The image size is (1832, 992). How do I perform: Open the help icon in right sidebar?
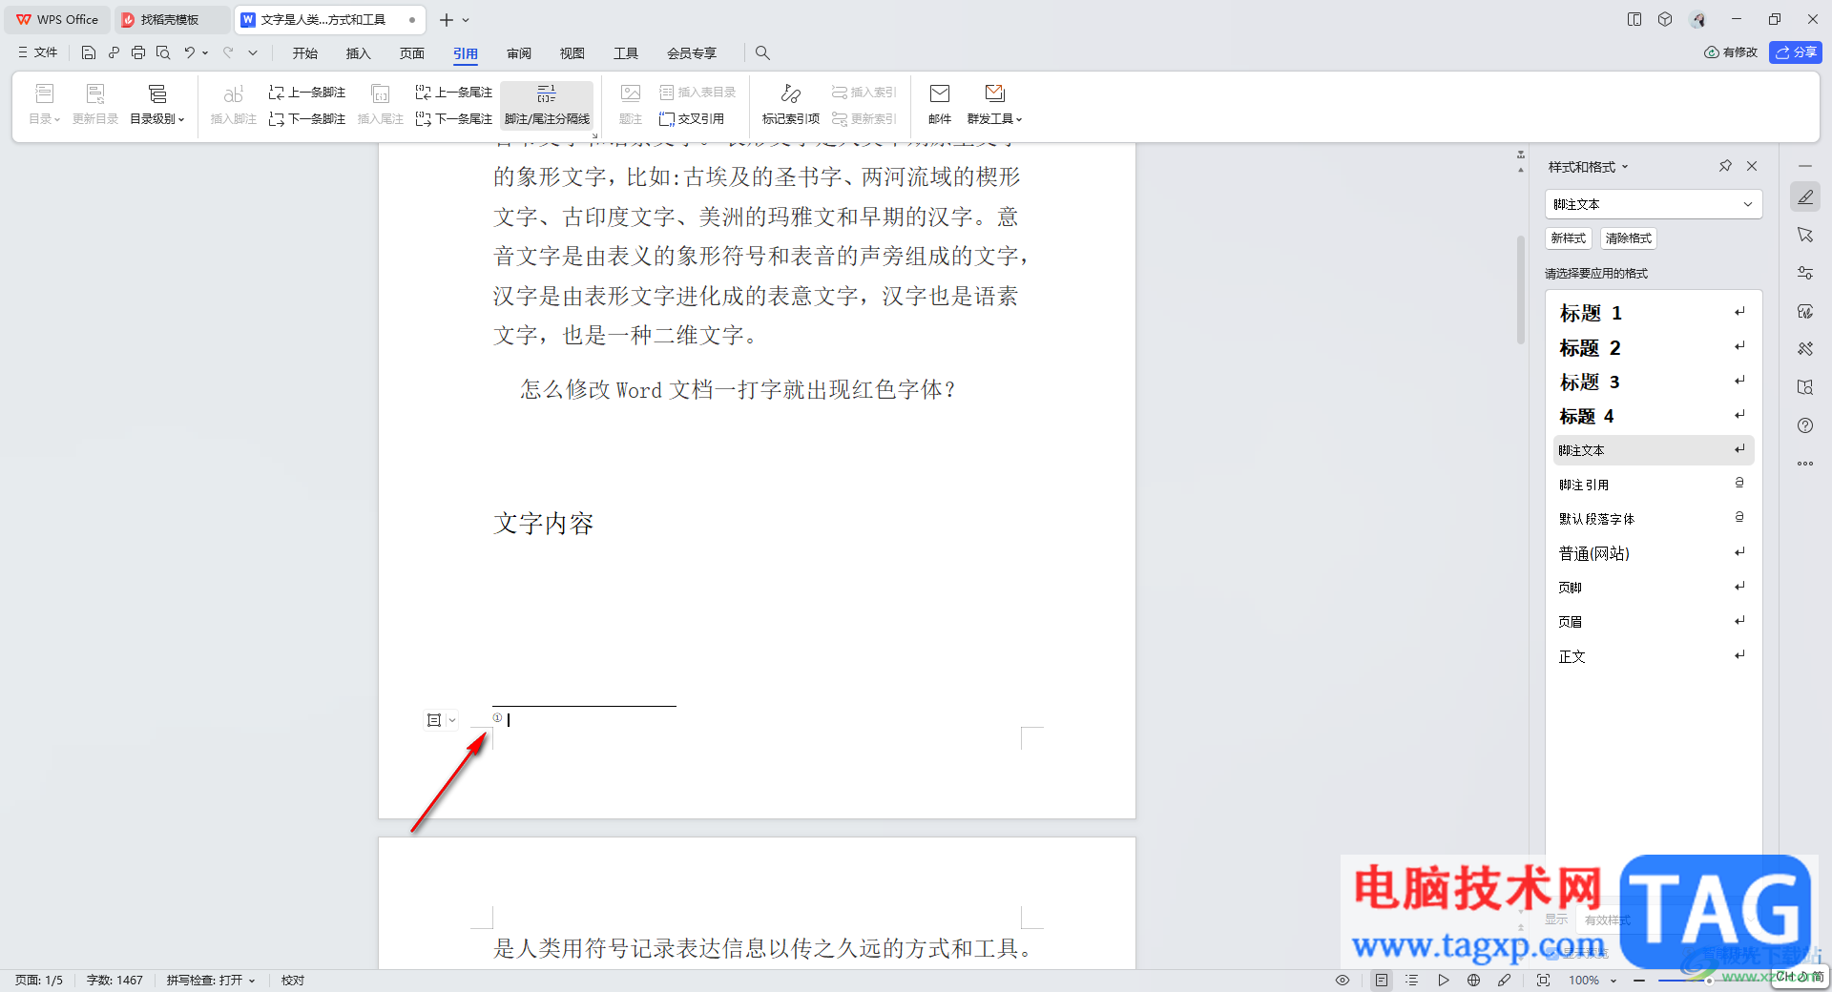pos(1805,425)
